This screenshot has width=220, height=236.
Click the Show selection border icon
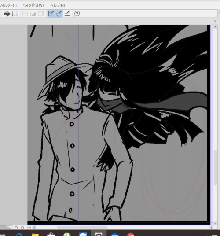pos(41,14)
